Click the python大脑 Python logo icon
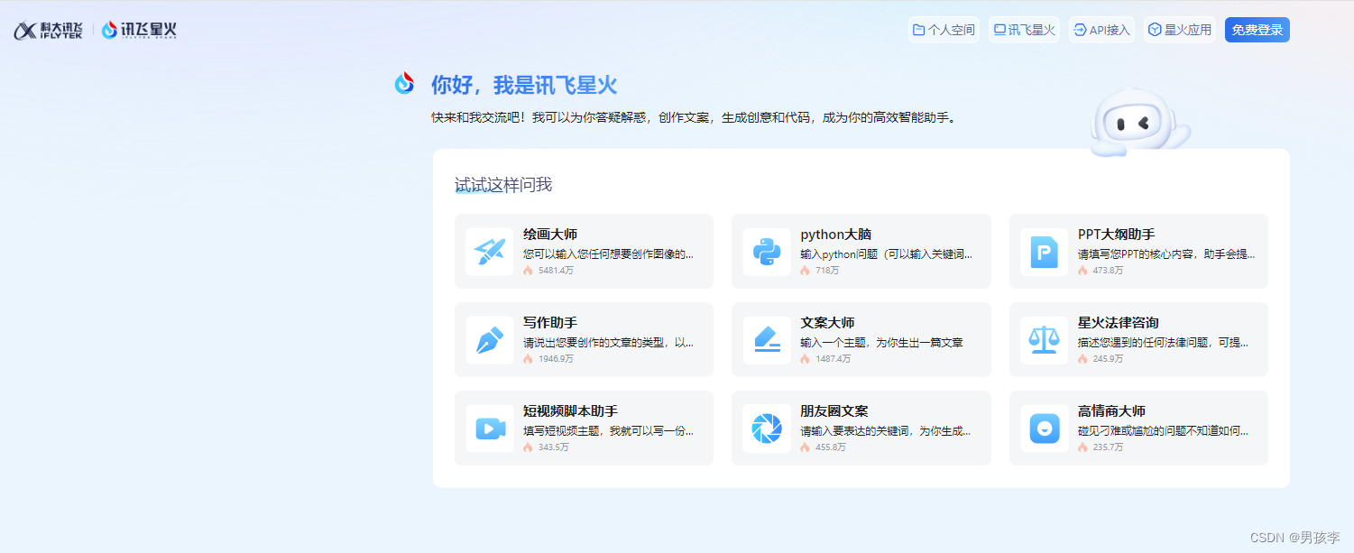The image size is (1354, 553). coord(767,252)
